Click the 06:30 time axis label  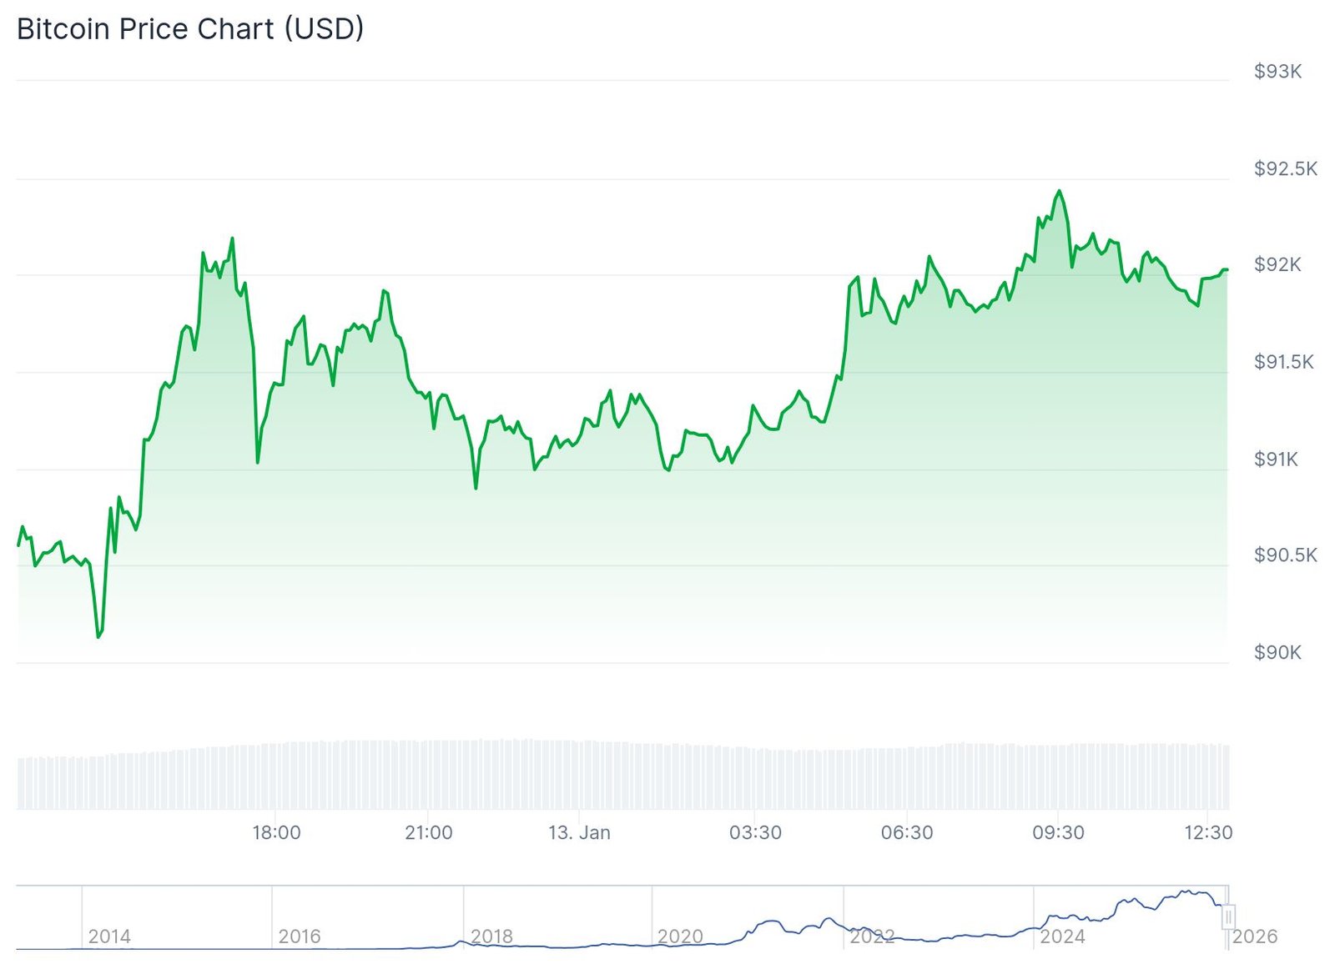[907, 832]
